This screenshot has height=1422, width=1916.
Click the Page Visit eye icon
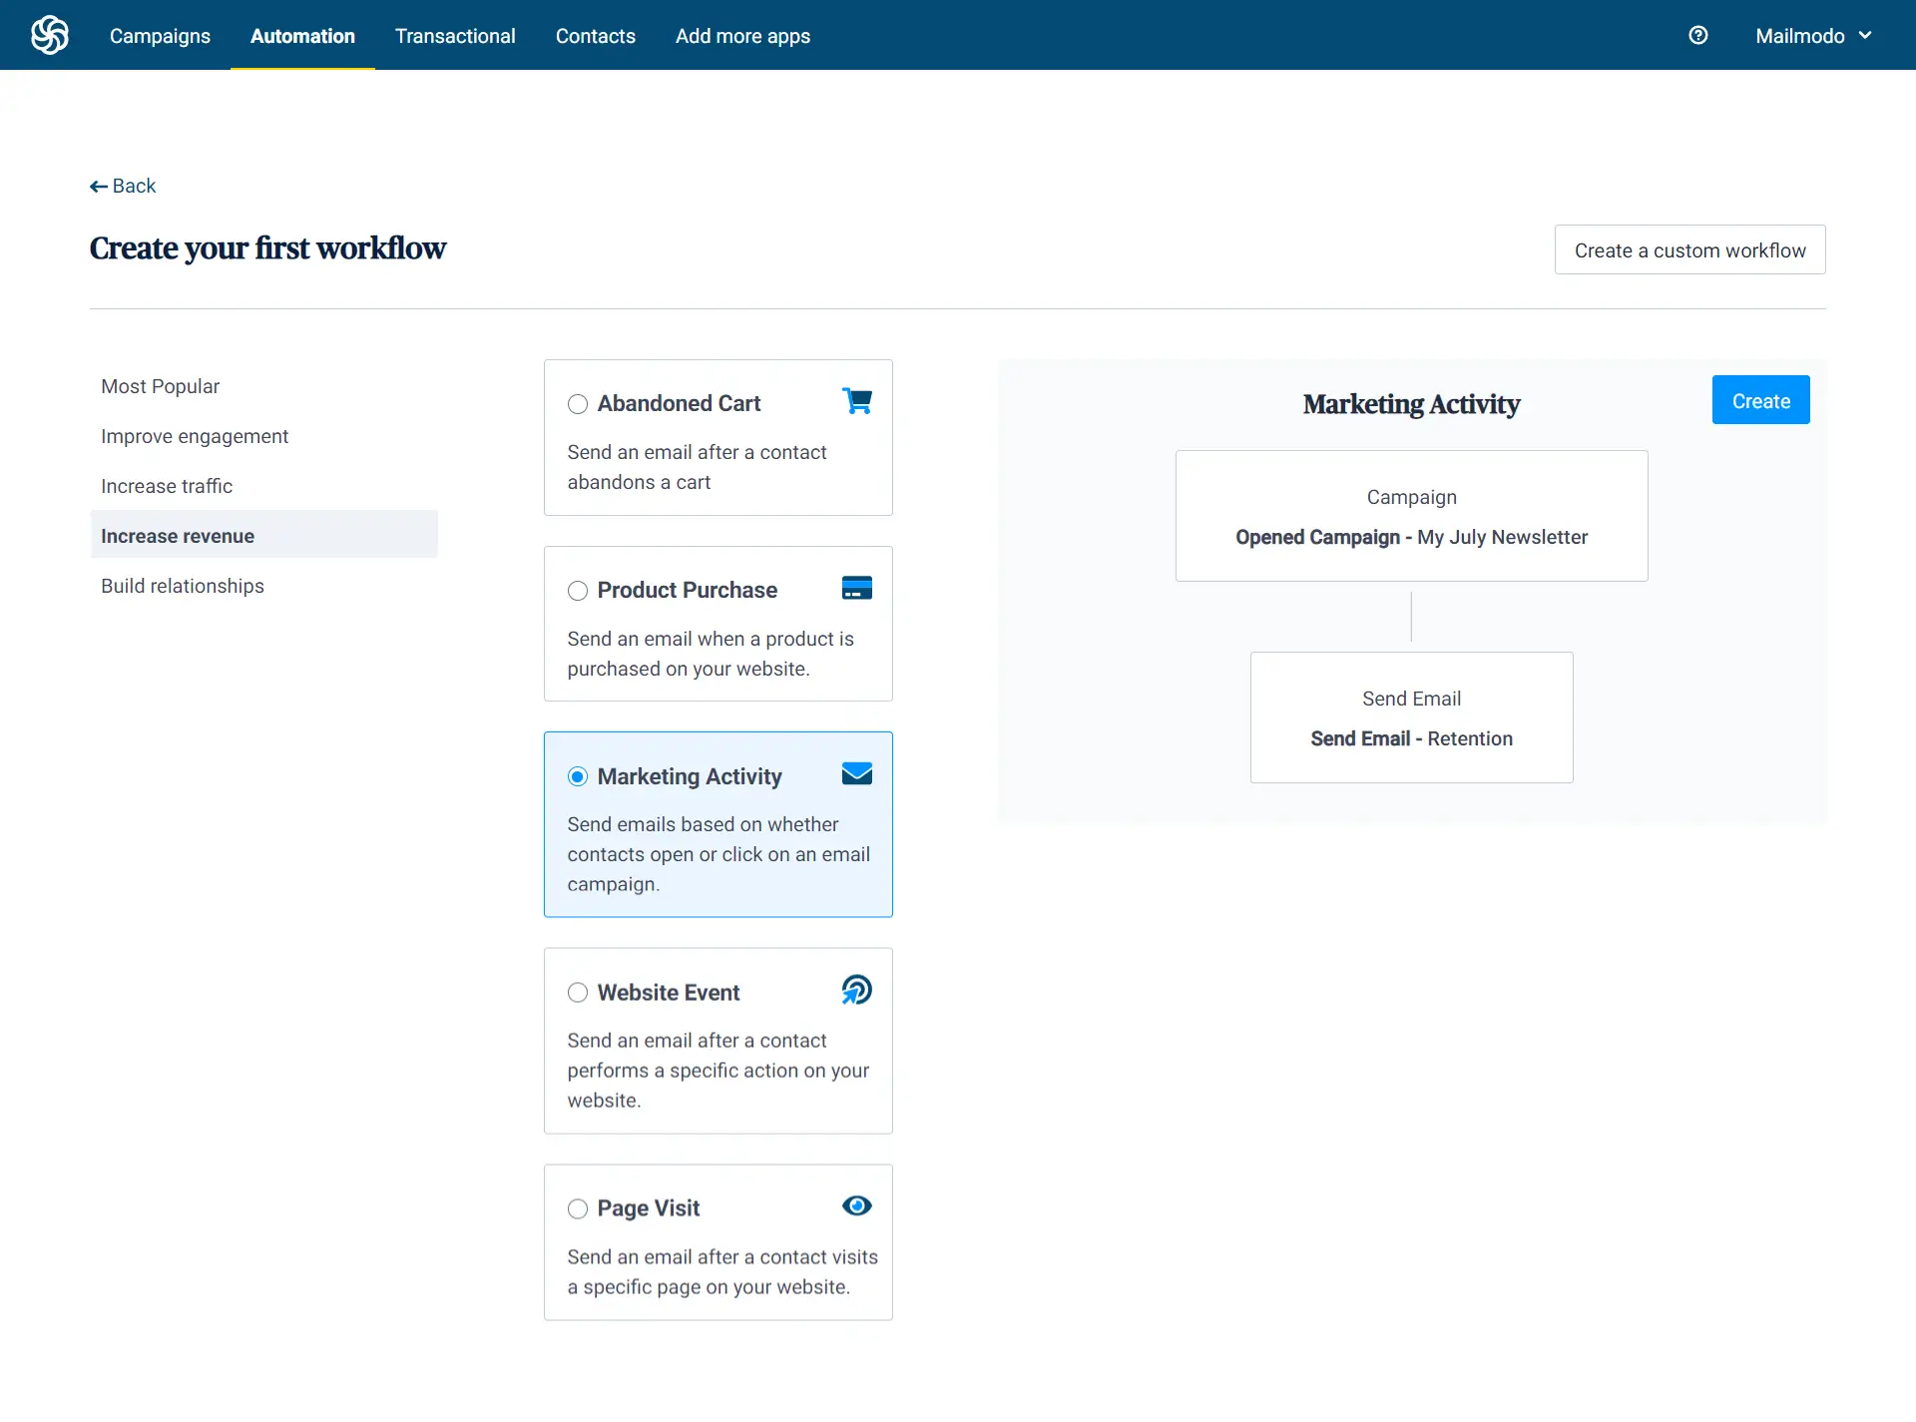pos(857,1206)
